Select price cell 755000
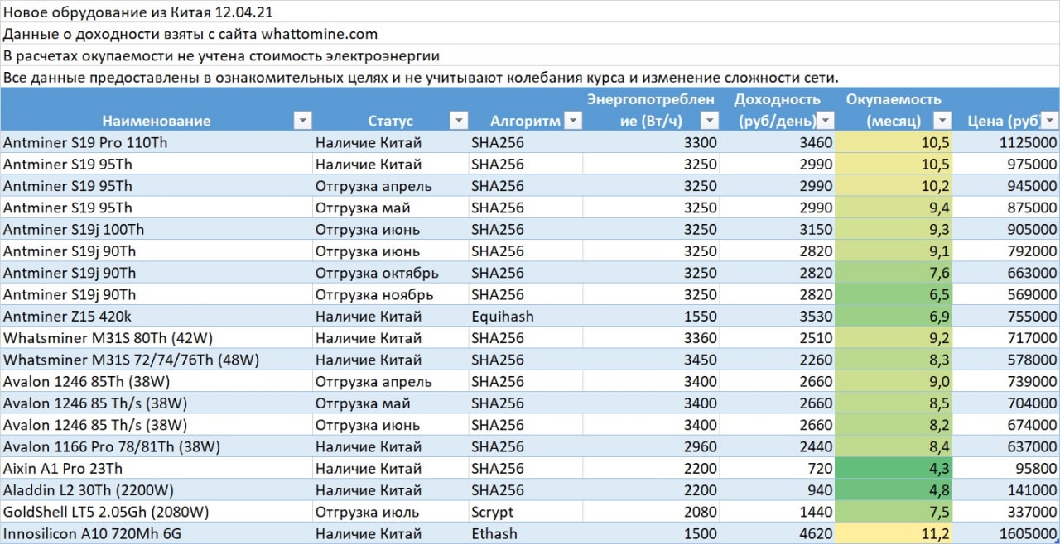 click(x=1006, y=317)
